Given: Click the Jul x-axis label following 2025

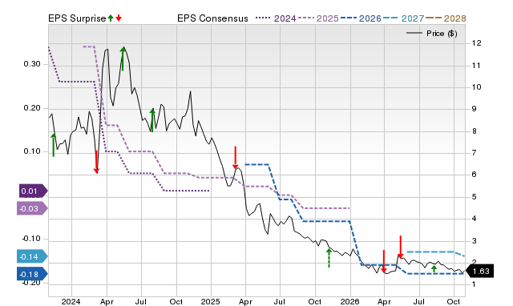Looking at the screenshot, I should (x=280, y=301).
